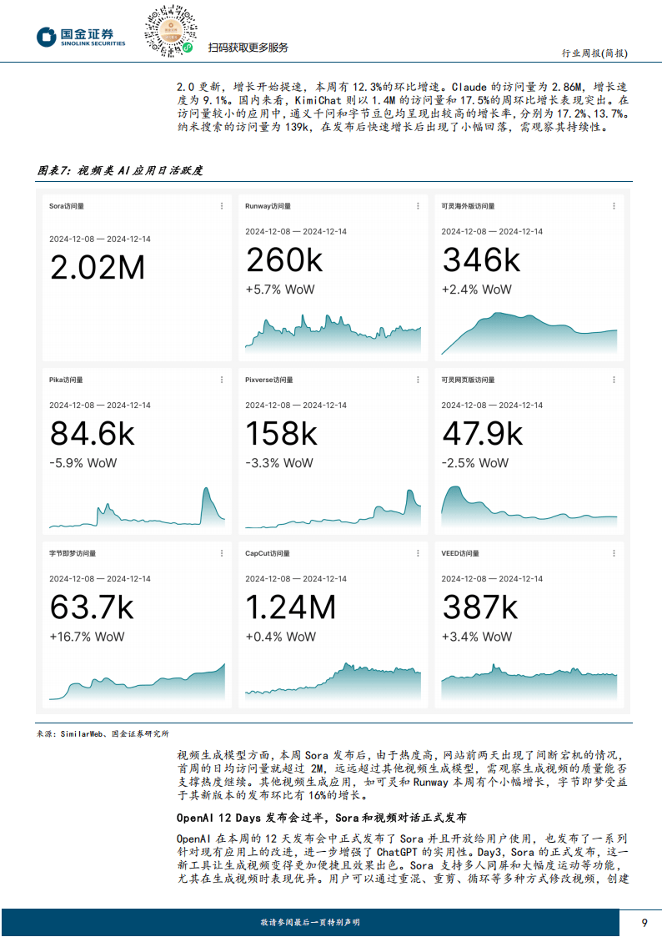Click the +2.4% WoW label
662x937 pixels.
click(476, 290)
